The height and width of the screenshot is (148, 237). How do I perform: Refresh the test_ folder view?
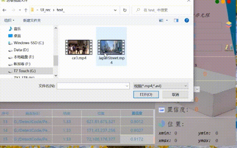coord(125,10)
